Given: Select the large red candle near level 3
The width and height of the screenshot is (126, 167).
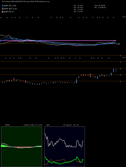Looking at the screenshot, I should pyautogui.click(x=90, y=75).
